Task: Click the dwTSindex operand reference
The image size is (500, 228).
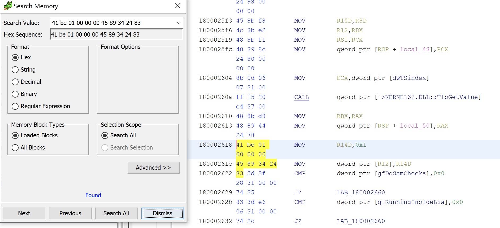Action: click(x=409, y=78)
